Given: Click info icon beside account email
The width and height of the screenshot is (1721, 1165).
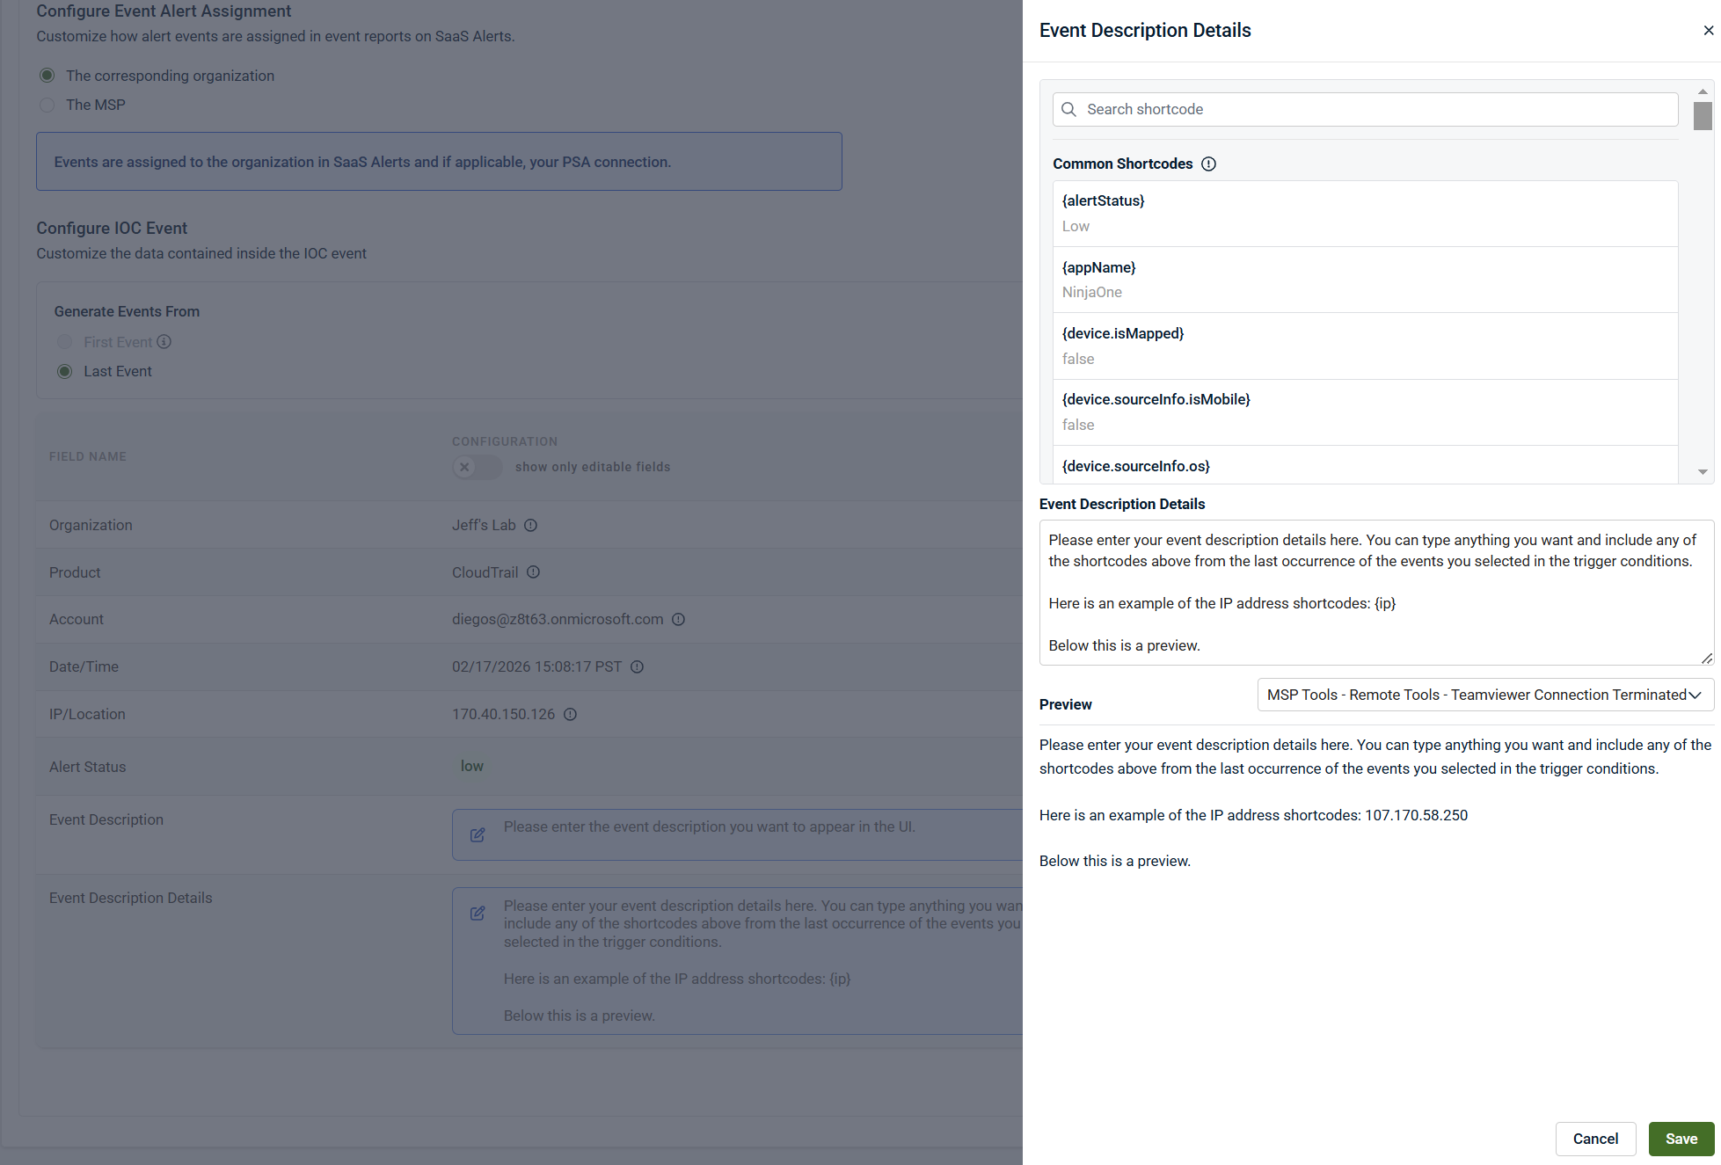Looking at the screenshot, I should [678, 620].
